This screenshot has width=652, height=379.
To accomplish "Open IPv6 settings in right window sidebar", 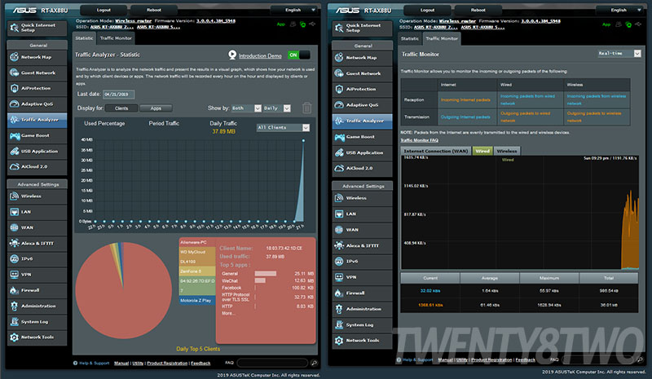I will click(x=362, y=262).
